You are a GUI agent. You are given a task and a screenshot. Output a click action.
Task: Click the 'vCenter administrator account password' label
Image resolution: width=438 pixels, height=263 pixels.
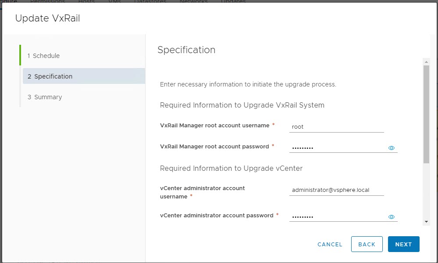pos(217,215)
